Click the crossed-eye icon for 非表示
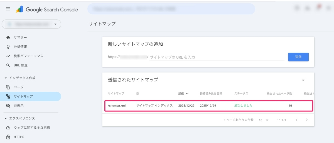Image resolution: width=334 pixels, height=143 pixels. tap(8, 106)
